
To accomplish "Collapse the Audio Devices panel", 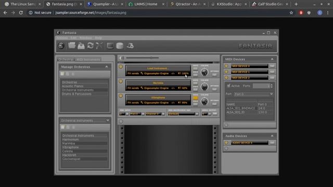I will click(272, 136).
